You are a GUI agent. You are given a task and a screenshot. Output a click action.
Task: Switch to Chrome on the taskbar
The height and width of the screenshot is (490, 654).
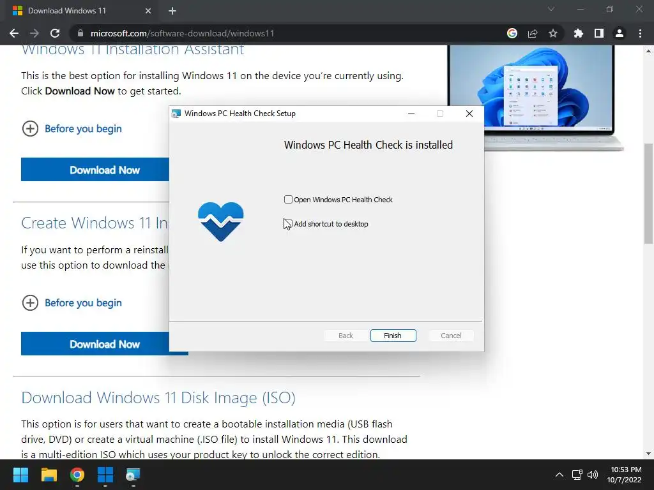[x=77, y=475]
